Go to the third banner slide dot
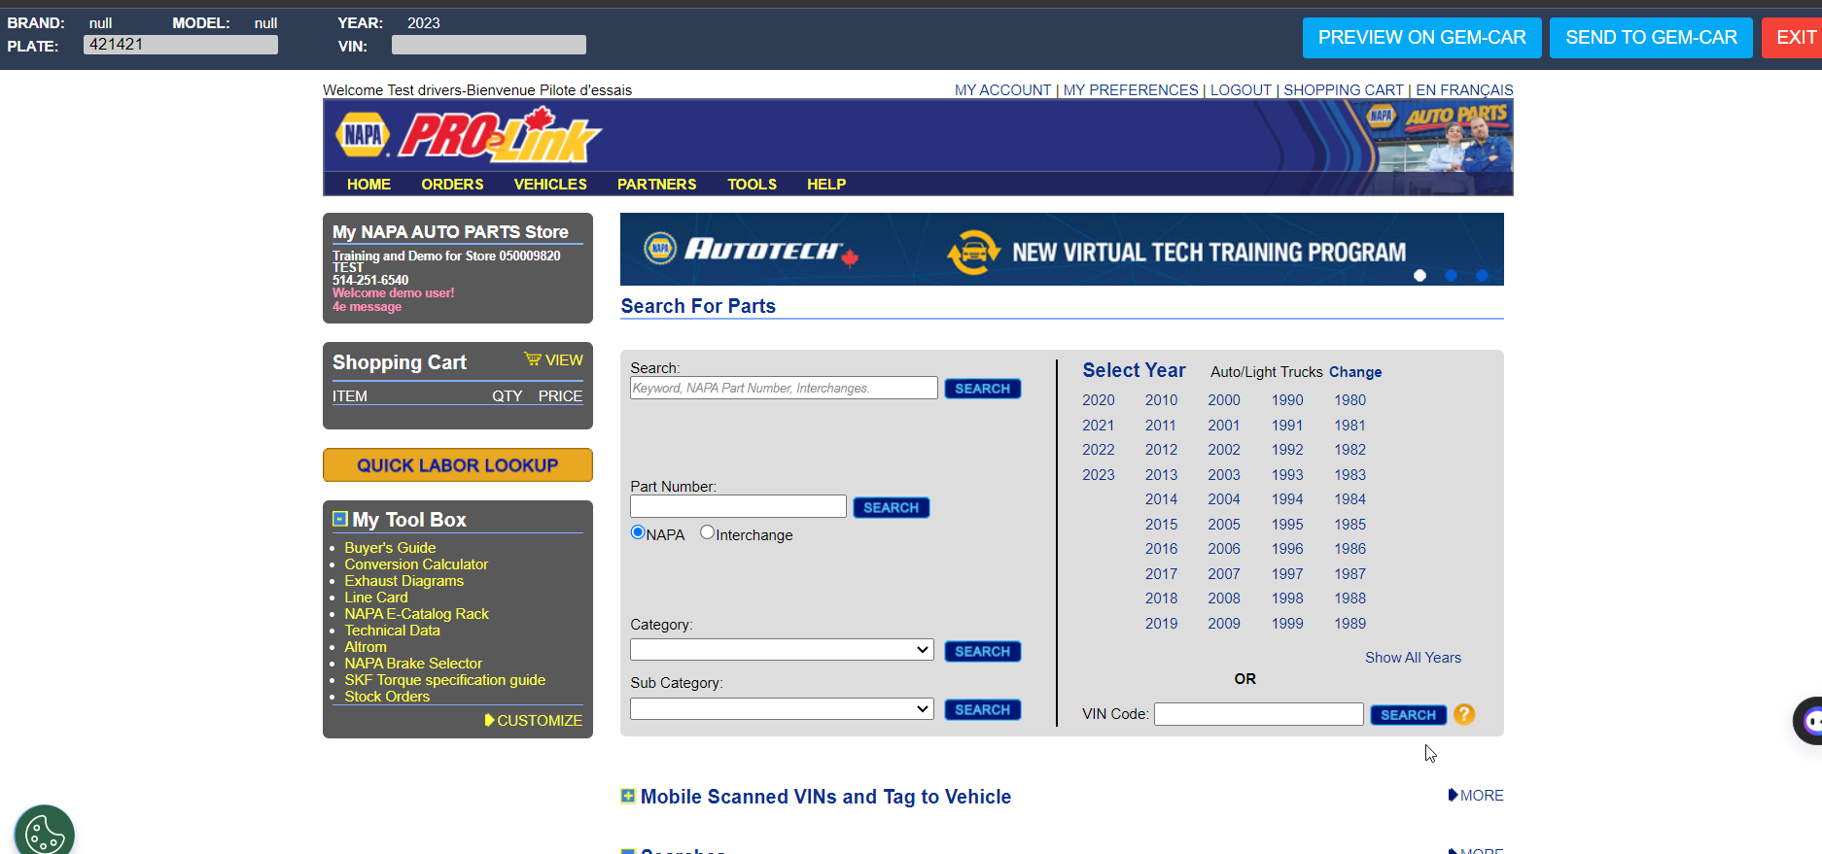This screenshot has width=1822, height=854. [x=1482, y=276]
